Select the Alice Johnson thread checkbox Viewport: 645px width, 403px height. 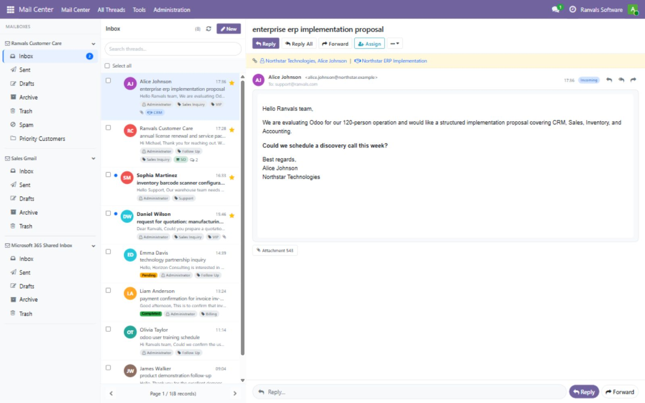108,81
